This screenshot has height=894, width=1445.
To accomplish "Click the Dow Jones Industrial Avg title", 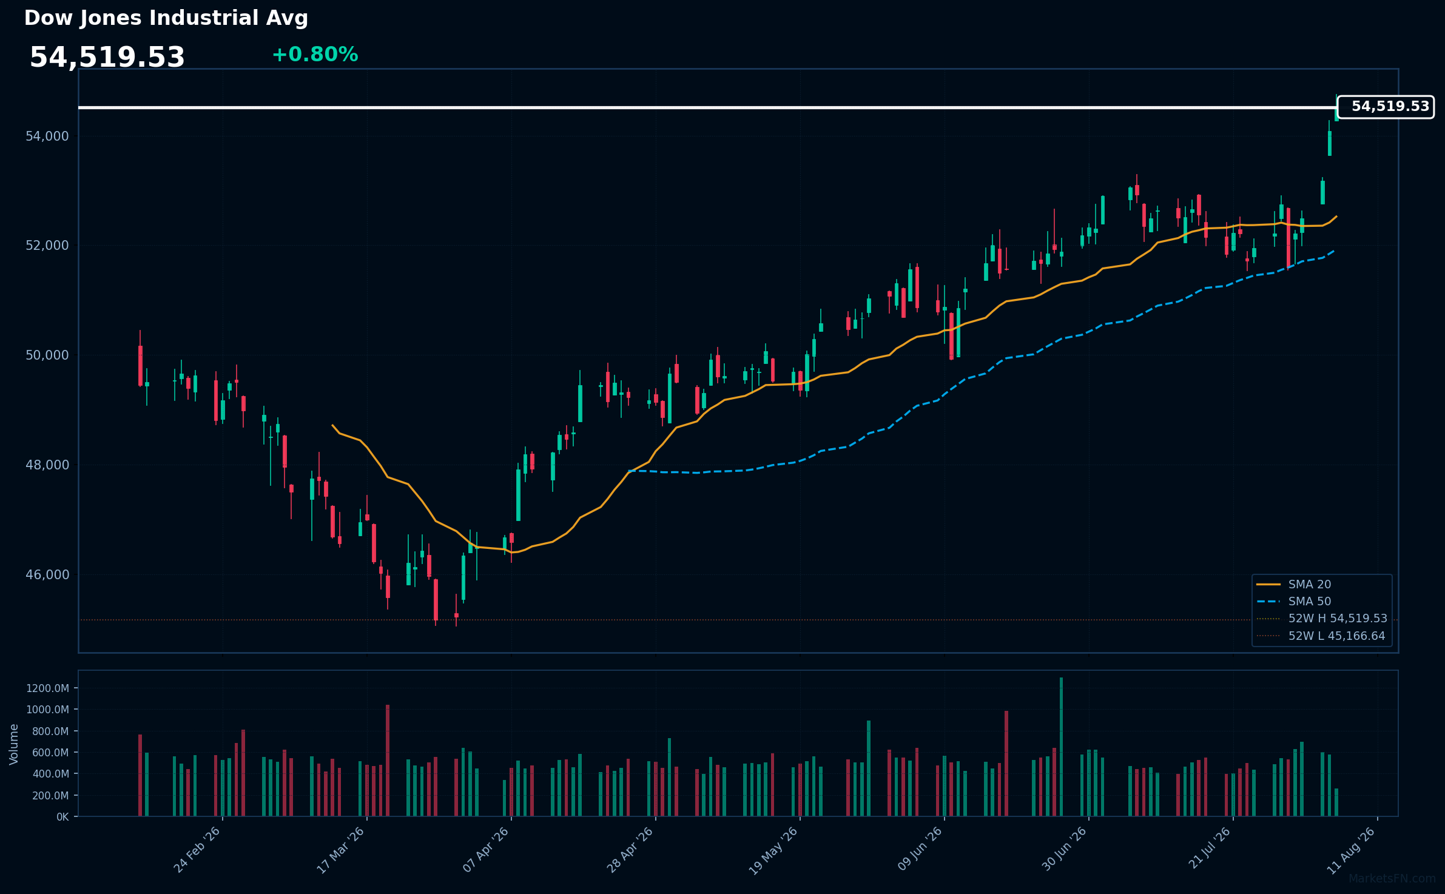I will tap(166, 18).
